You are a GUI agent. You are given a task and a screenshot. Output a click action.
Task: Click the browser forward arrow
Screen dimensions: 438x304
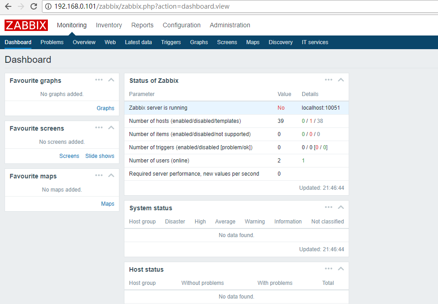pos(21,6)
